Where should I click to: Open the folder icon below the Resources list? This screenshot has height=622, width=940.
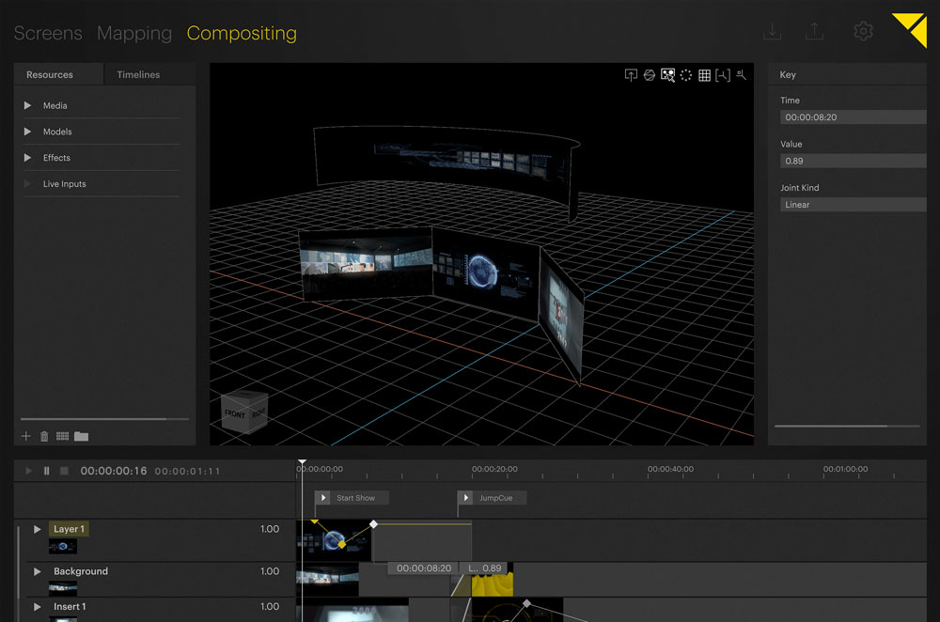point(80,436)
